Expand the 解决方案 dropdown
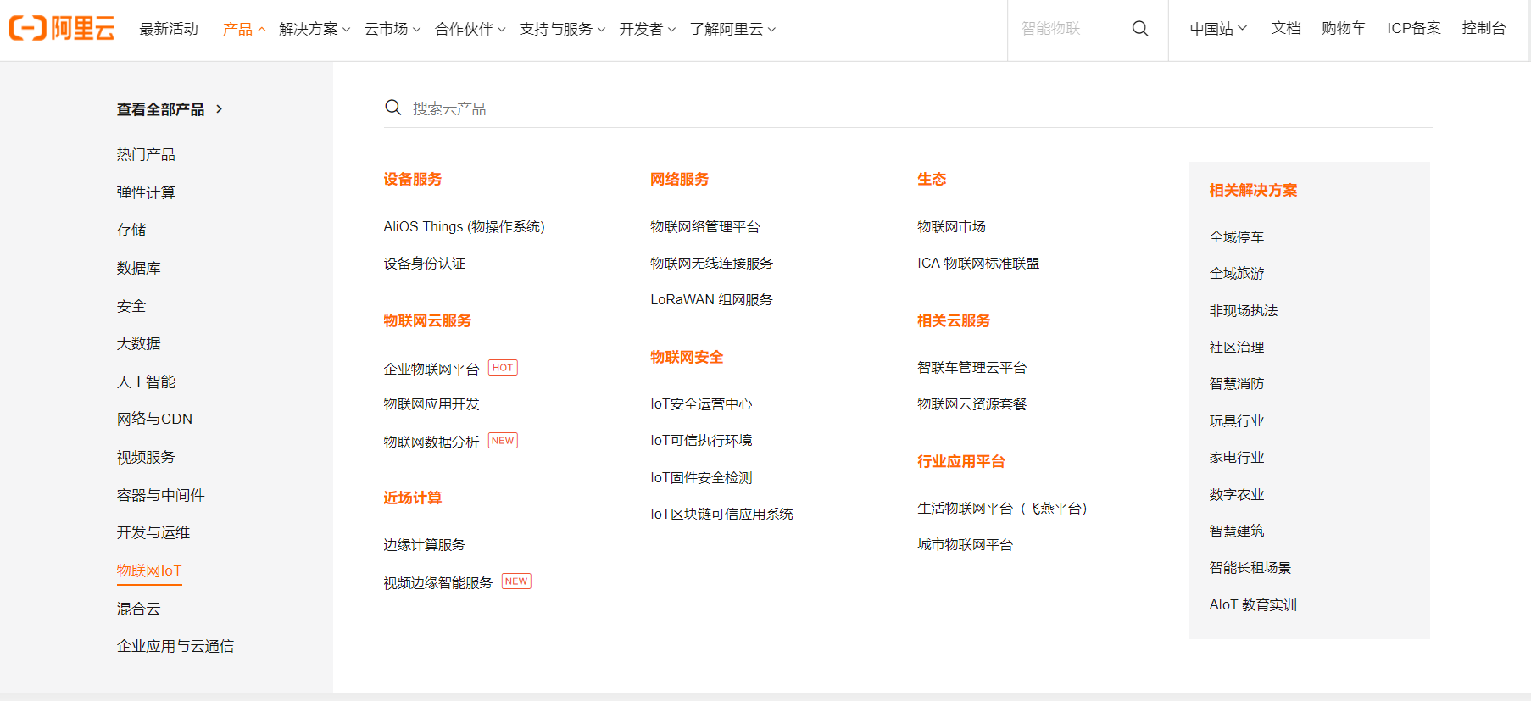This screenshot has width=1531, height=701. [315, 29]
